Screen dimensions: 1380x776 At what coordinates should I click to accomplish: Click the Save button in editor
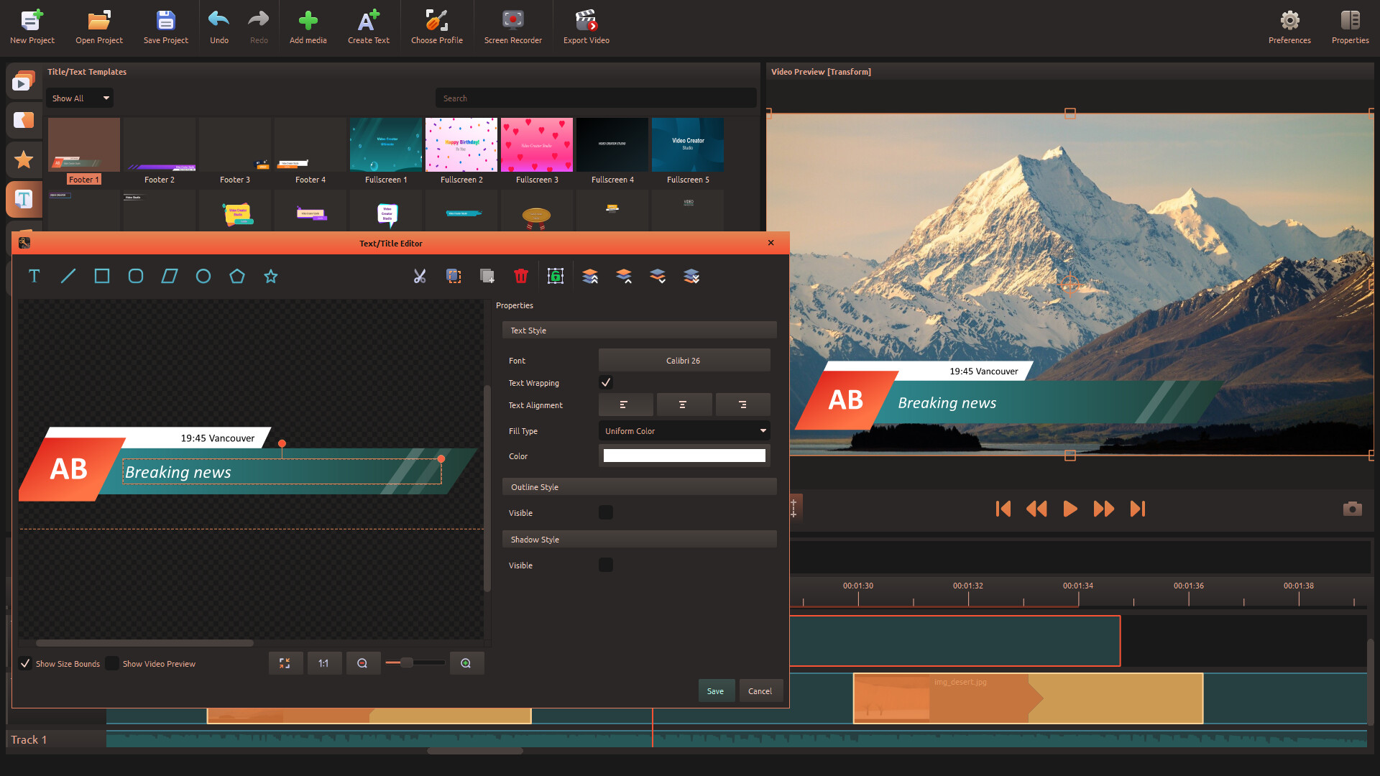[x=715, y=690]
